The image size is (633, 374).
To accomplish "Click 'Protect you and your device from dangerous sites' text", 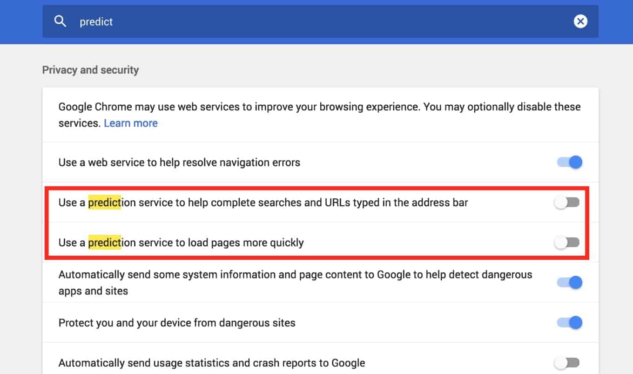I will tap(177, 323).
